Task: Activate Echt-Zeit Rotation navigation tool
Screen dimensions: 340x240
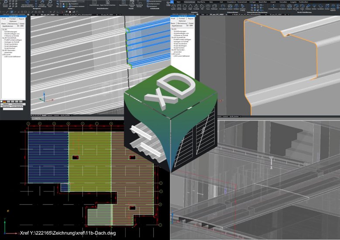Action: click(27, 4)
